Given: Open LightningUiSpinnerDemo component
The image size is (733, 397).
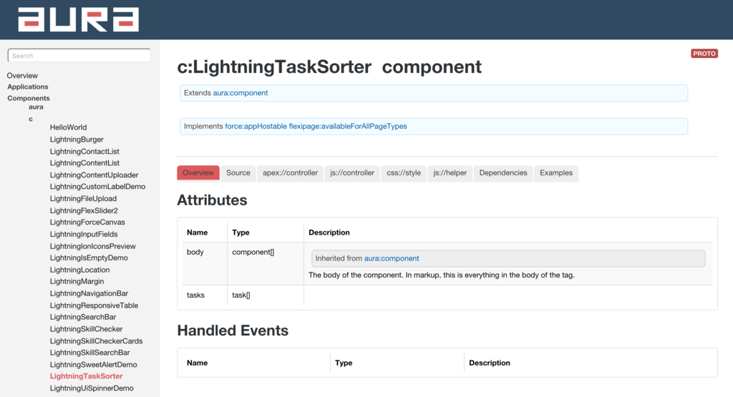Looking at the screenshot, I should (x=92, y=388).
